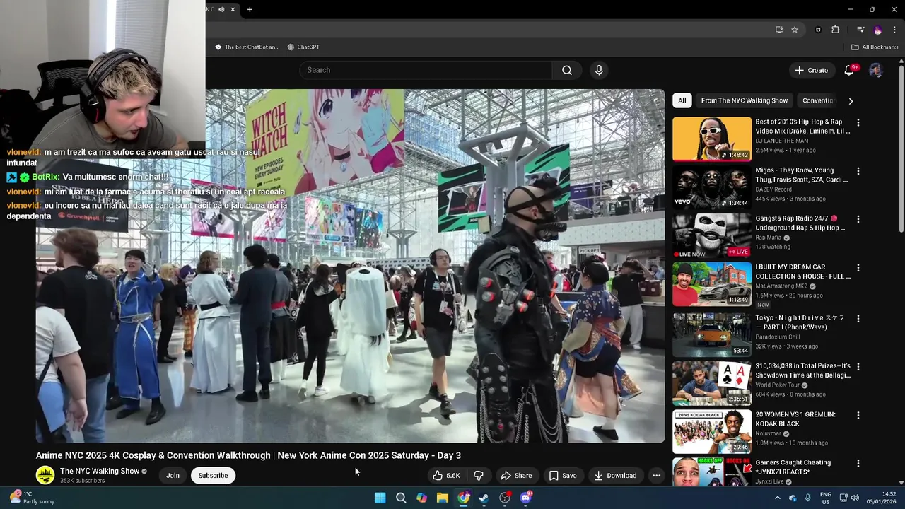
Task: Open options for $10,034,038 poker video
Action: [x=858, y=367]
